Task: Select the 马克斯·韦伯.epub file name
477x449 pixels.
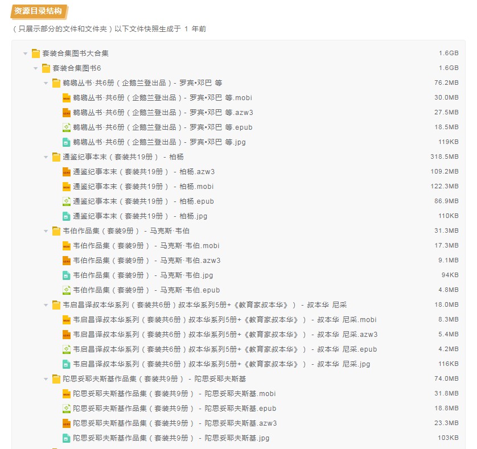Action: point(147,290)
